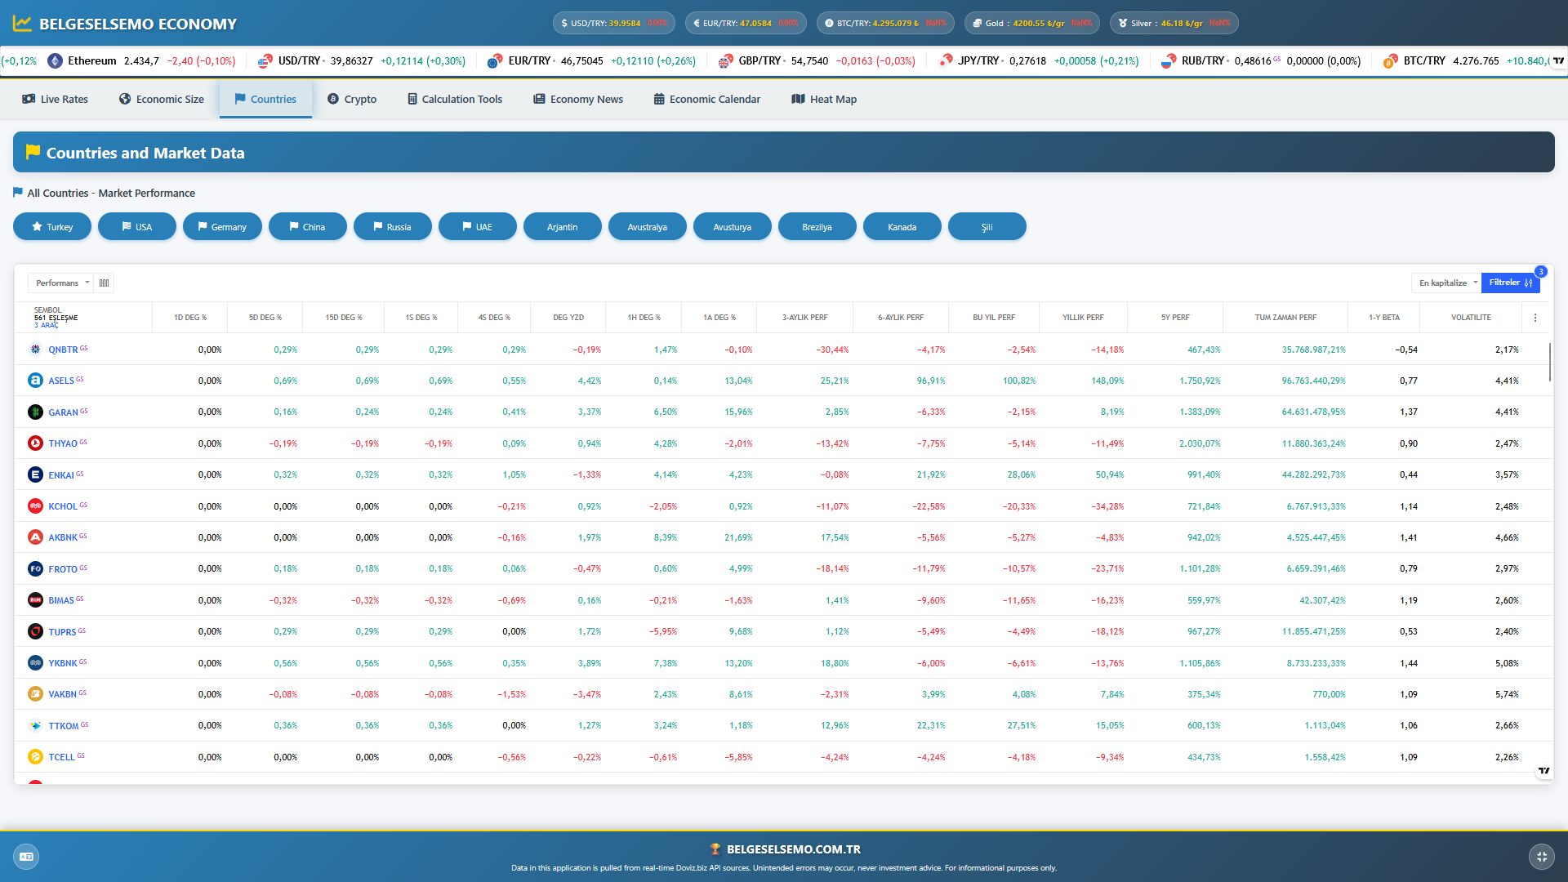Expand the Performans column-set dropdown
The height and width of the screenshot is (882, 1568).
[x=61, y=283]
